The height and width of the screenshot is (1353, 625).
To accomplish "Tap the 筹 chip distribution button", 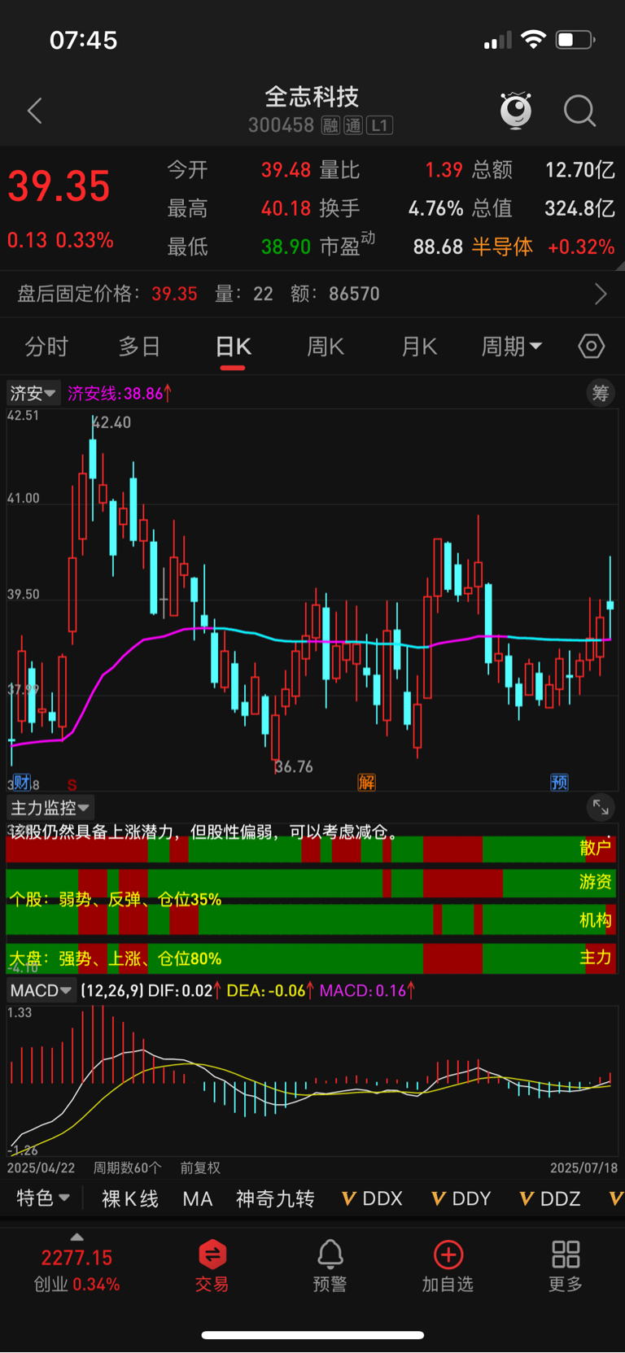I will pyautogui.click(x=601, y=394).
